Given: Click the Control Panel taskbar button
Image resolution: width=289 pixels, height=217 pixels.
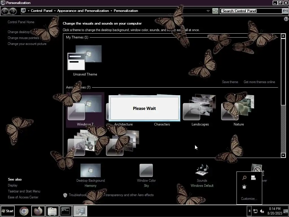Looking at the screenshot, I should click(x=80, y=211).
